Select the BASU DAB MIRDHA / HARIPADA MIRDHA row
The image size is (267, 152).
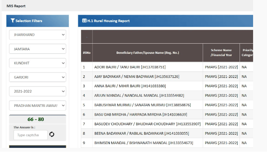(167, 114)
